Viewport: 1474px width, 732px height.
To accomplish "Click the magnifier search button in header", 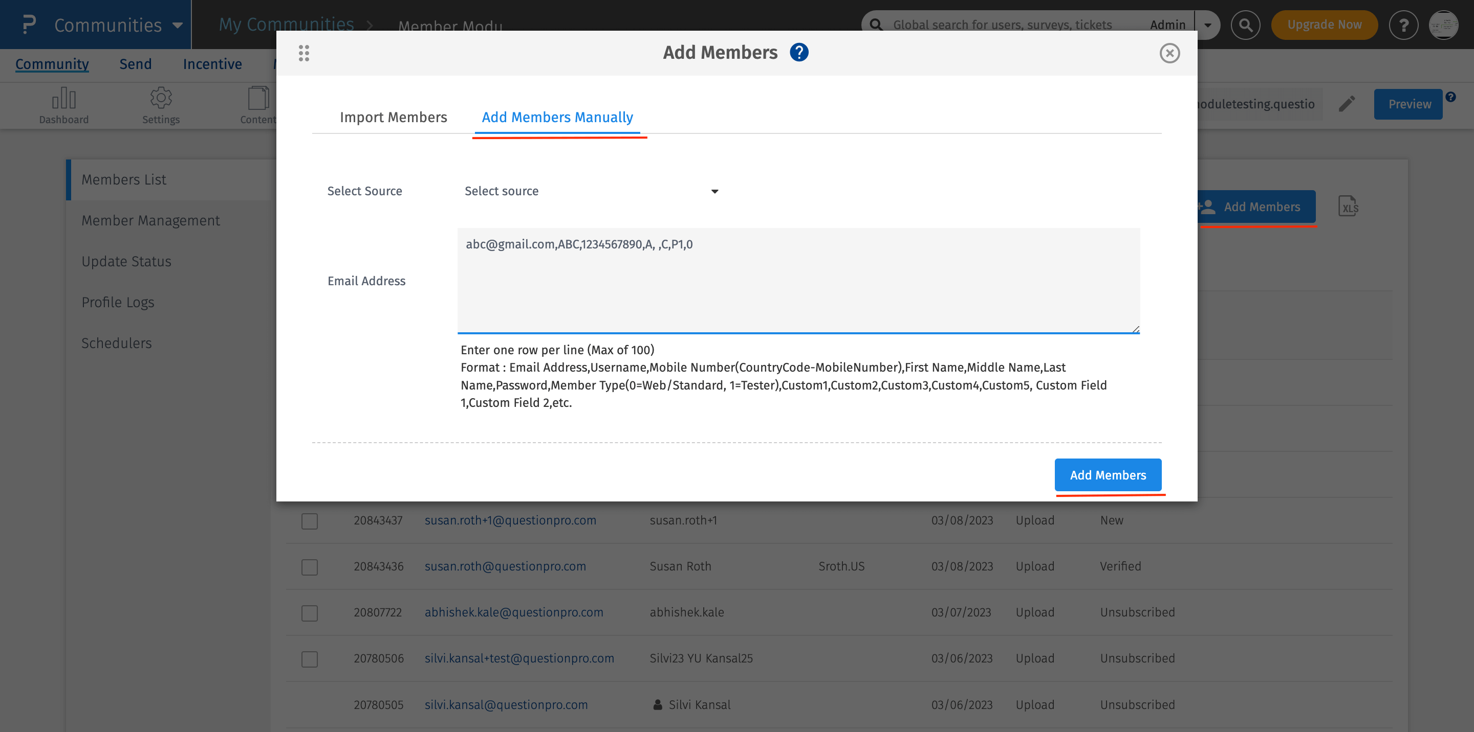I will (x=1245, y=25).
